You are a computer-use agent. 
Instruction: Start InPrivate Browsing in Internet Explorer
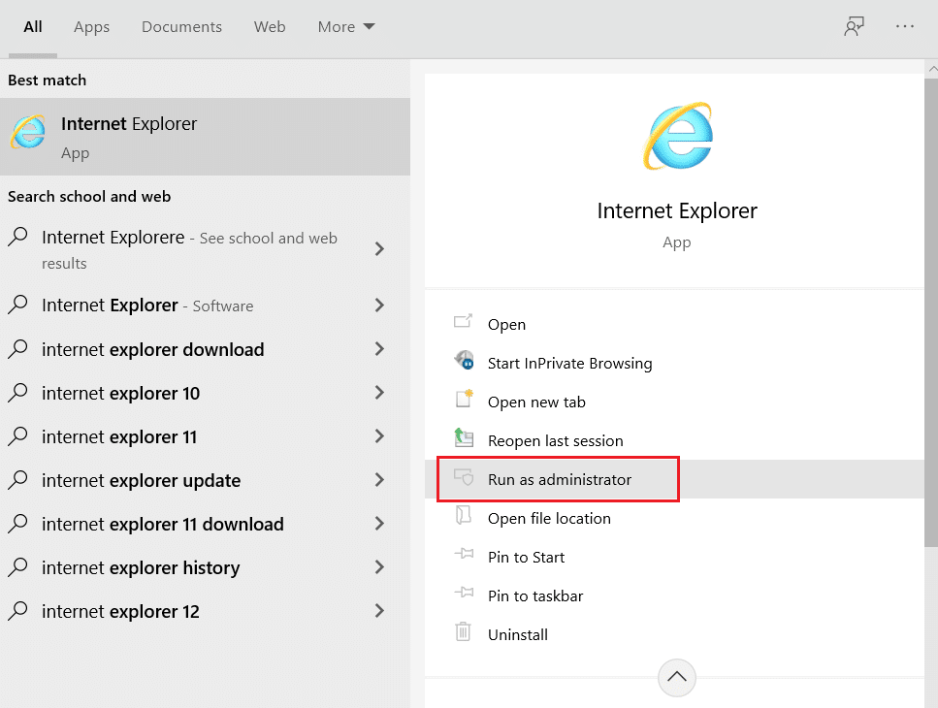click(x=568, y=364)
